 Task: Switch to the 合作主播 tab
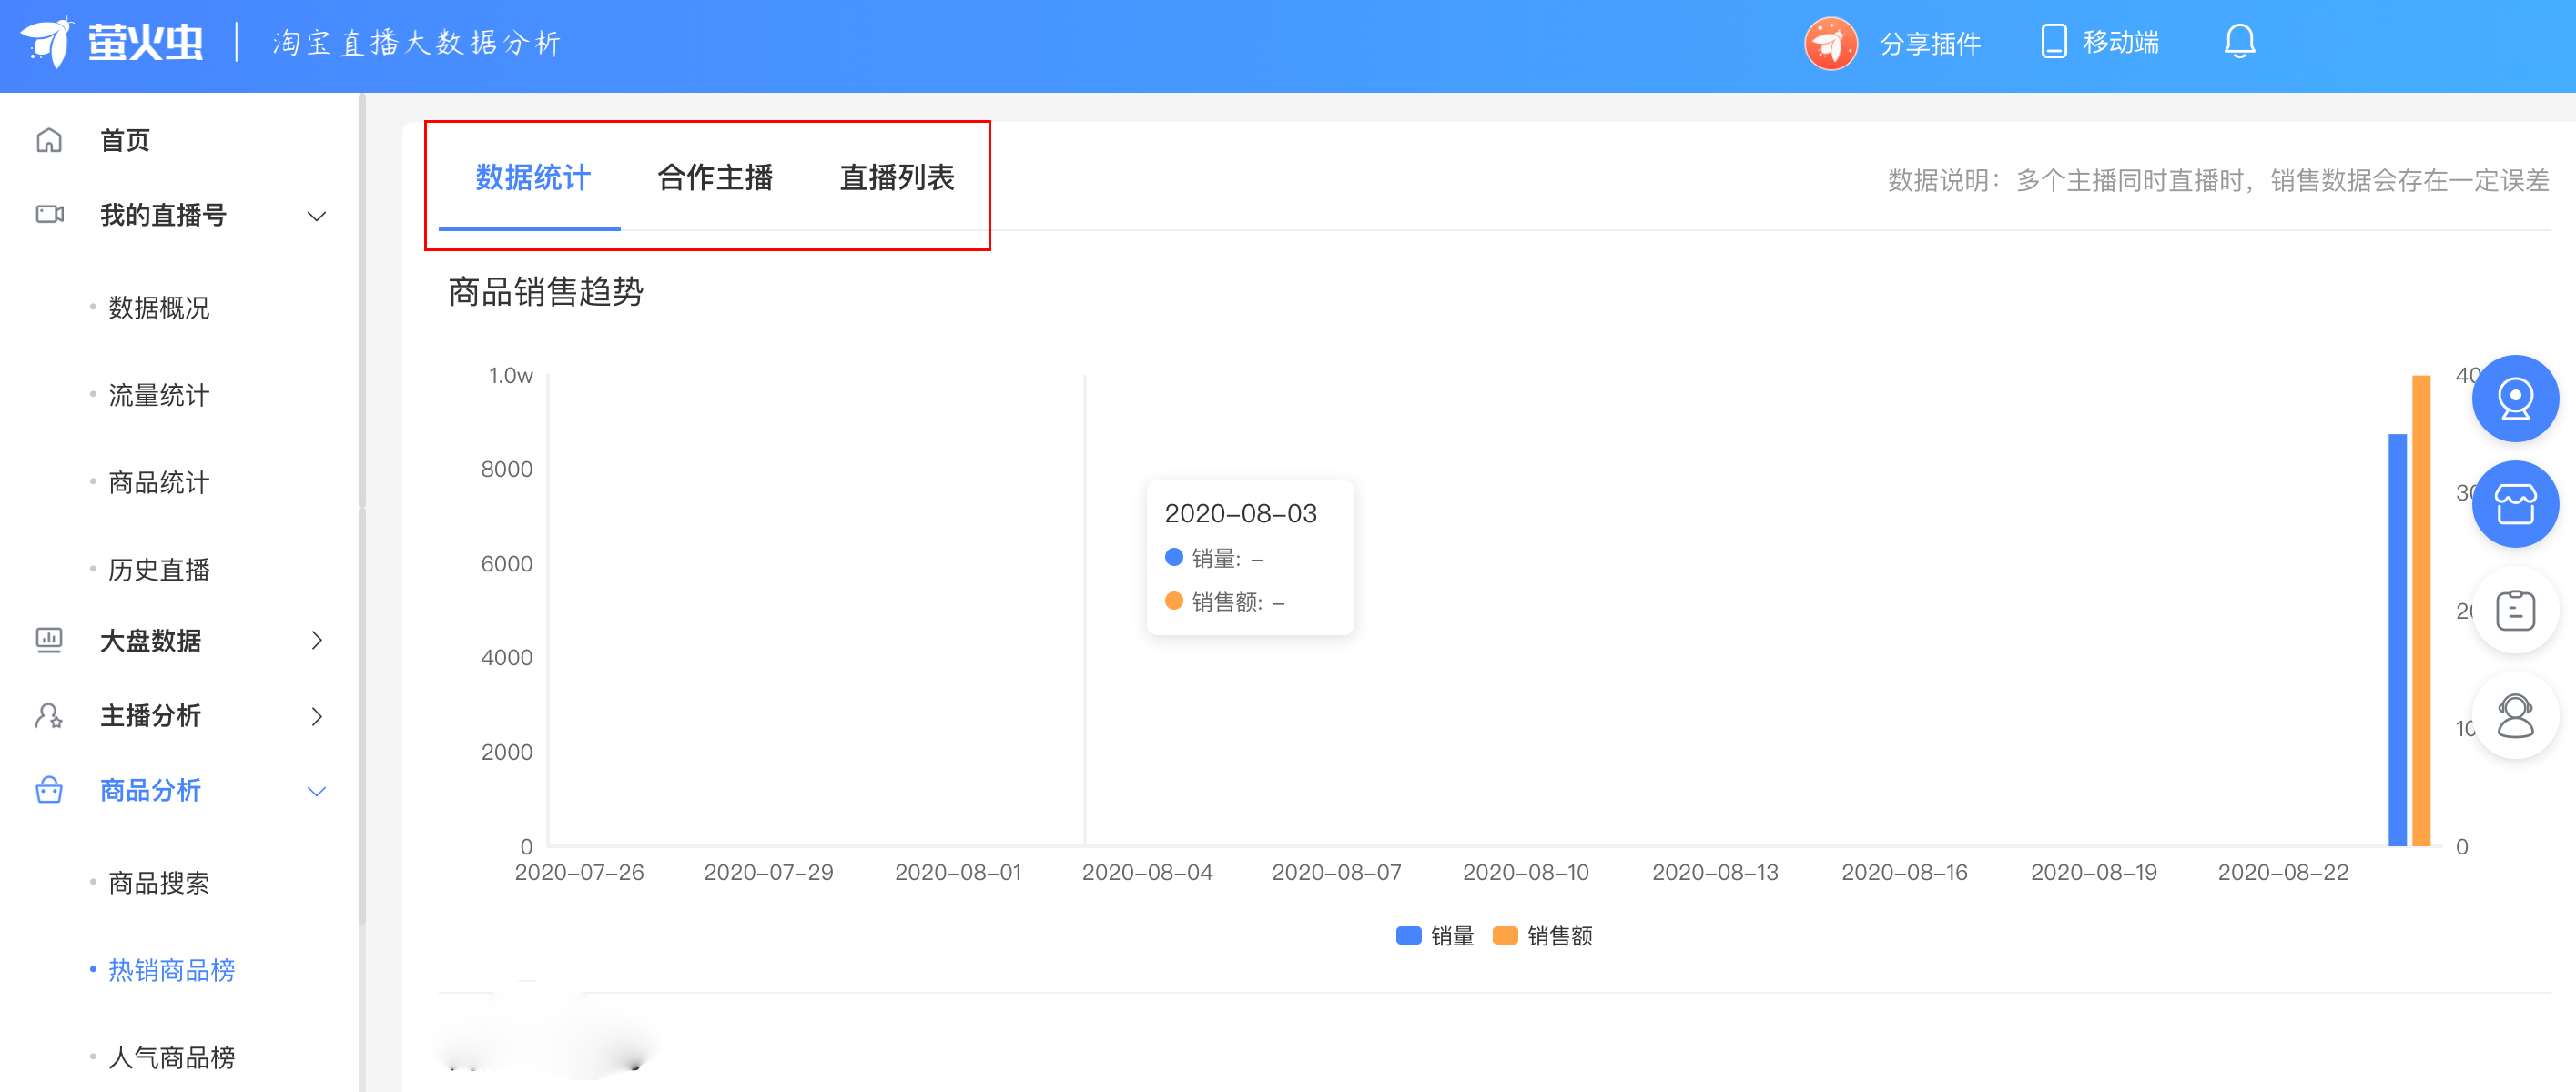click(714, 178)
